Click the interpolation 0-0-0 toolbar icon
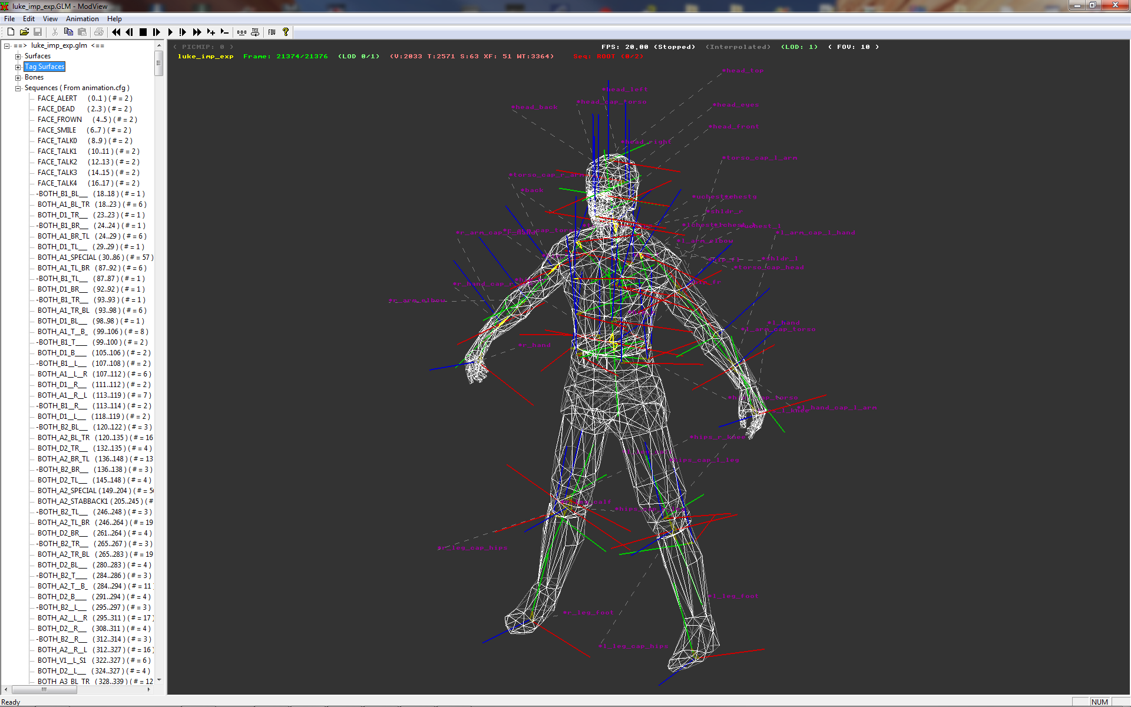The width and height of the screenshot is (1131, 707). click(x=242, y=32)
